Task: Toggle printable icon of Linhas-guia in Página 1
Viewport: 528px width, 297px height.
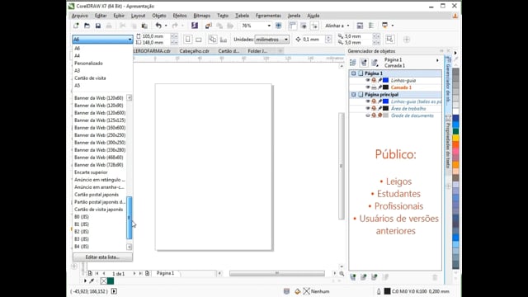Action: click(x=374, y=80)
